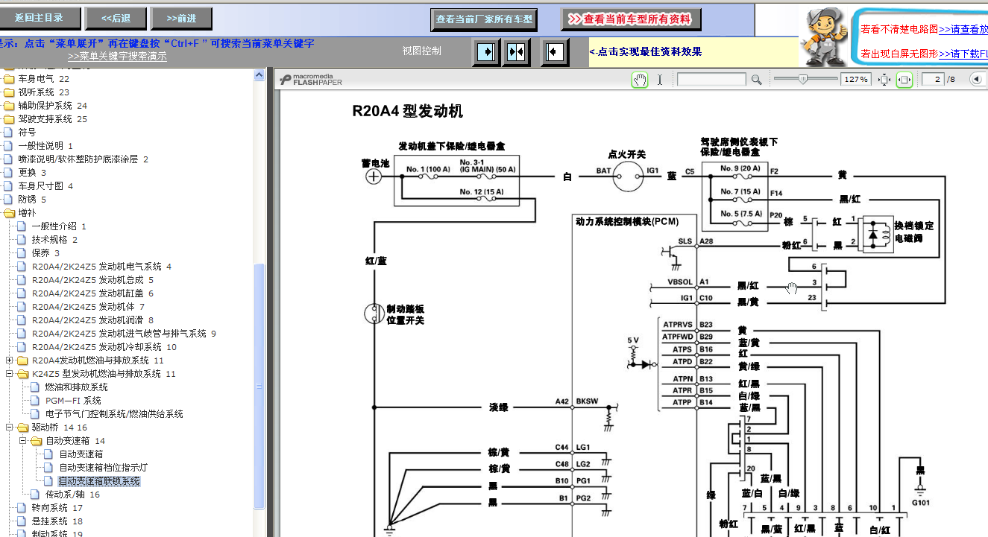Expand the R20A4发动机燃油与排放系统 folder
The image size is (988, 537).
10,360
